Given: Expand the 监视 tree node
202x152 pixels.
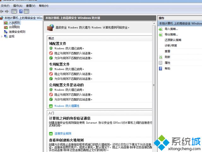Looking at the screenshot, I should coord(2,37).
